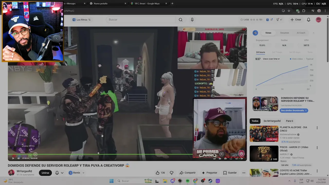
Task: Click the MrVargasRd channel name
Action: pos(24,171)
